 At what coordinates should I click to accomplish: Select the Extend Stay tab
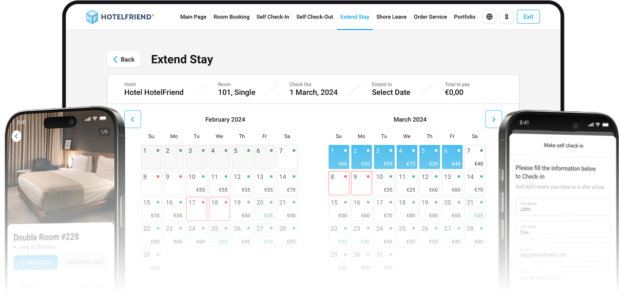pyautogui.click(x=355, y=17)
